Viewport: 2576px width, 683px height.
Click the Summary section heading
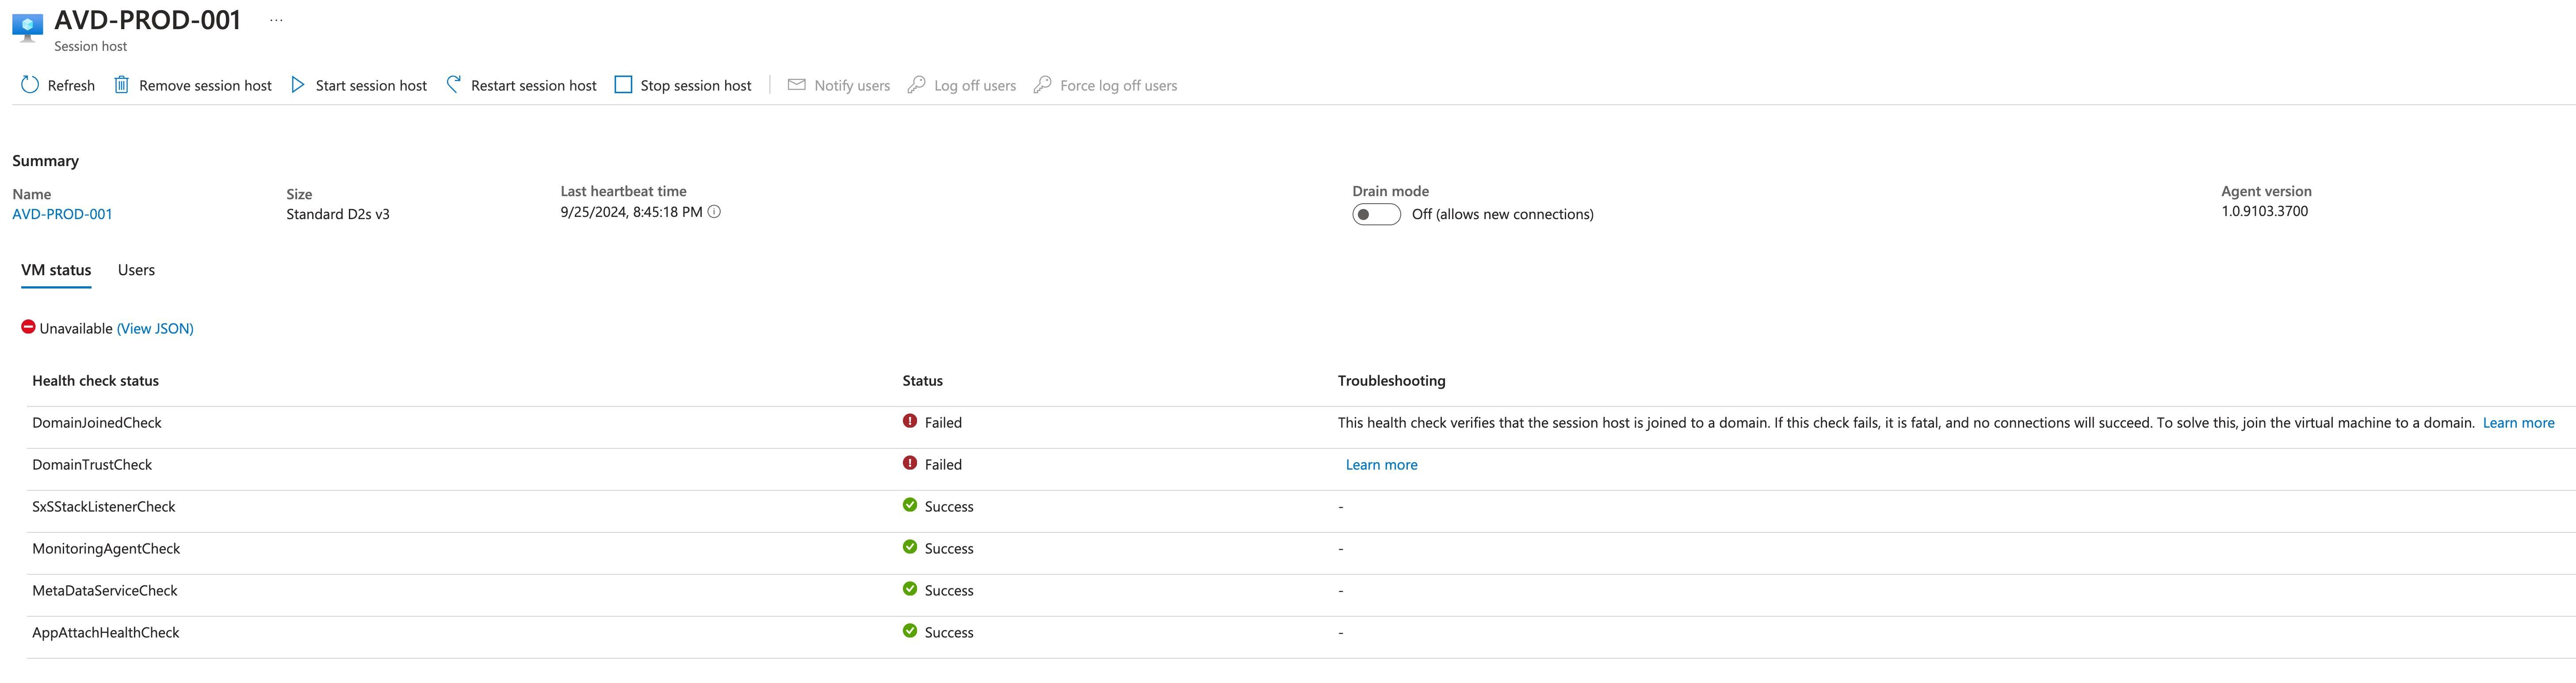(45, 161)
